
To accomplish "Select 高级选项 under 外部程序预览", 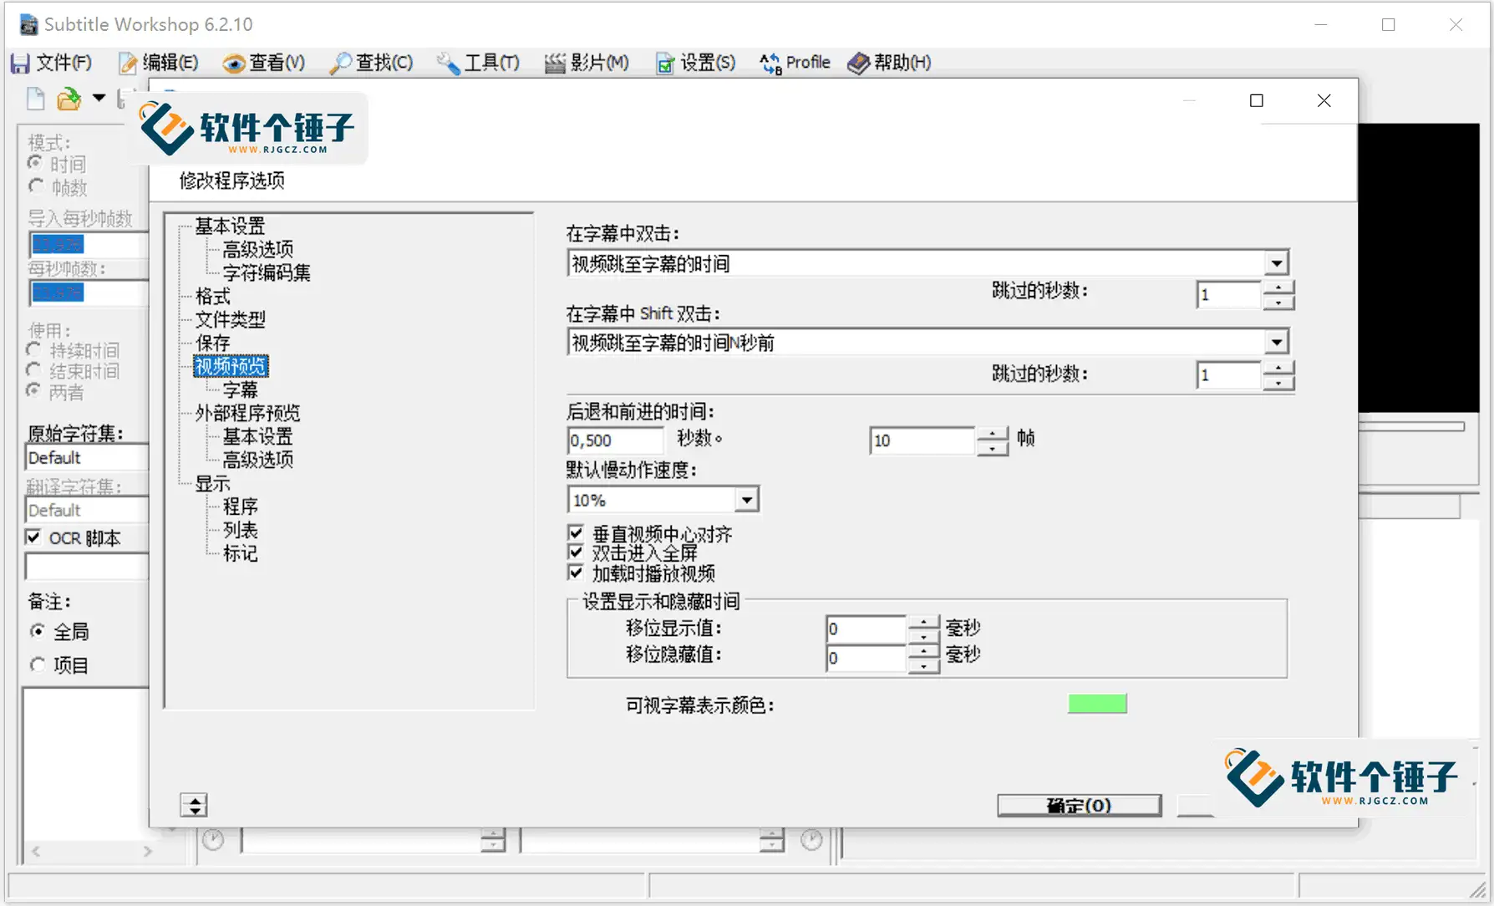I will pyautogui.click(x=258, y=459).
